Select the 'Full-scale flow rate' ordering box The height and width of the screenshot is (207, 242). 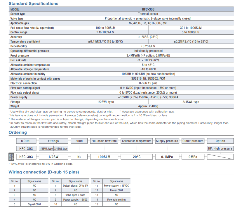click(x=104, y=141)
